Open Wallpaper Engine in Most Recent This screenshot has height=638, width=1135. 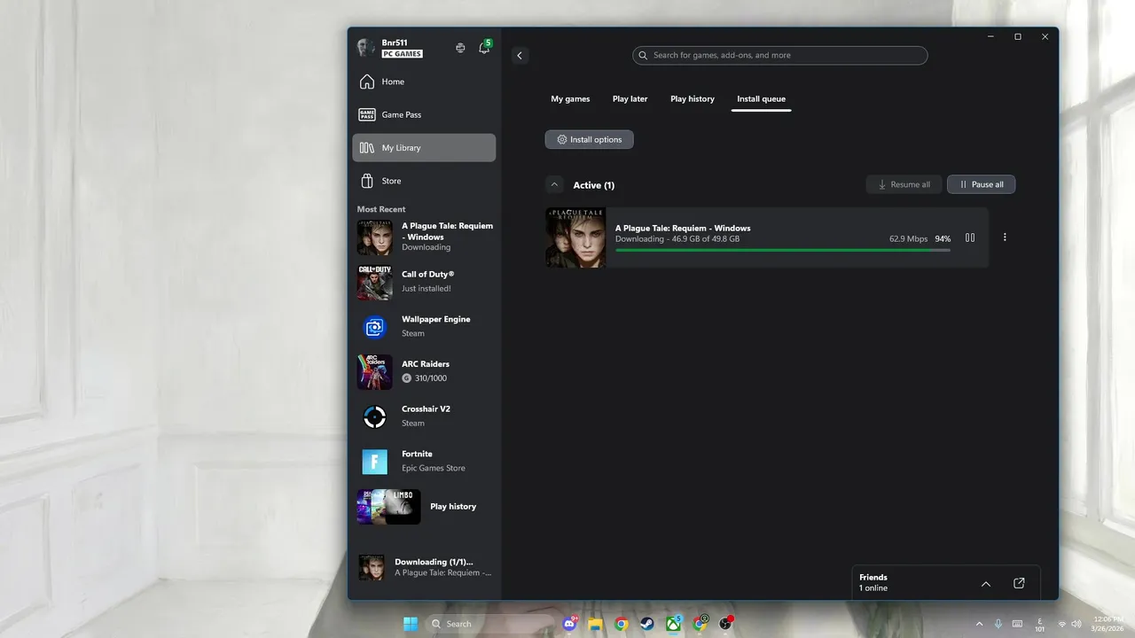click(x=426, y=327)
